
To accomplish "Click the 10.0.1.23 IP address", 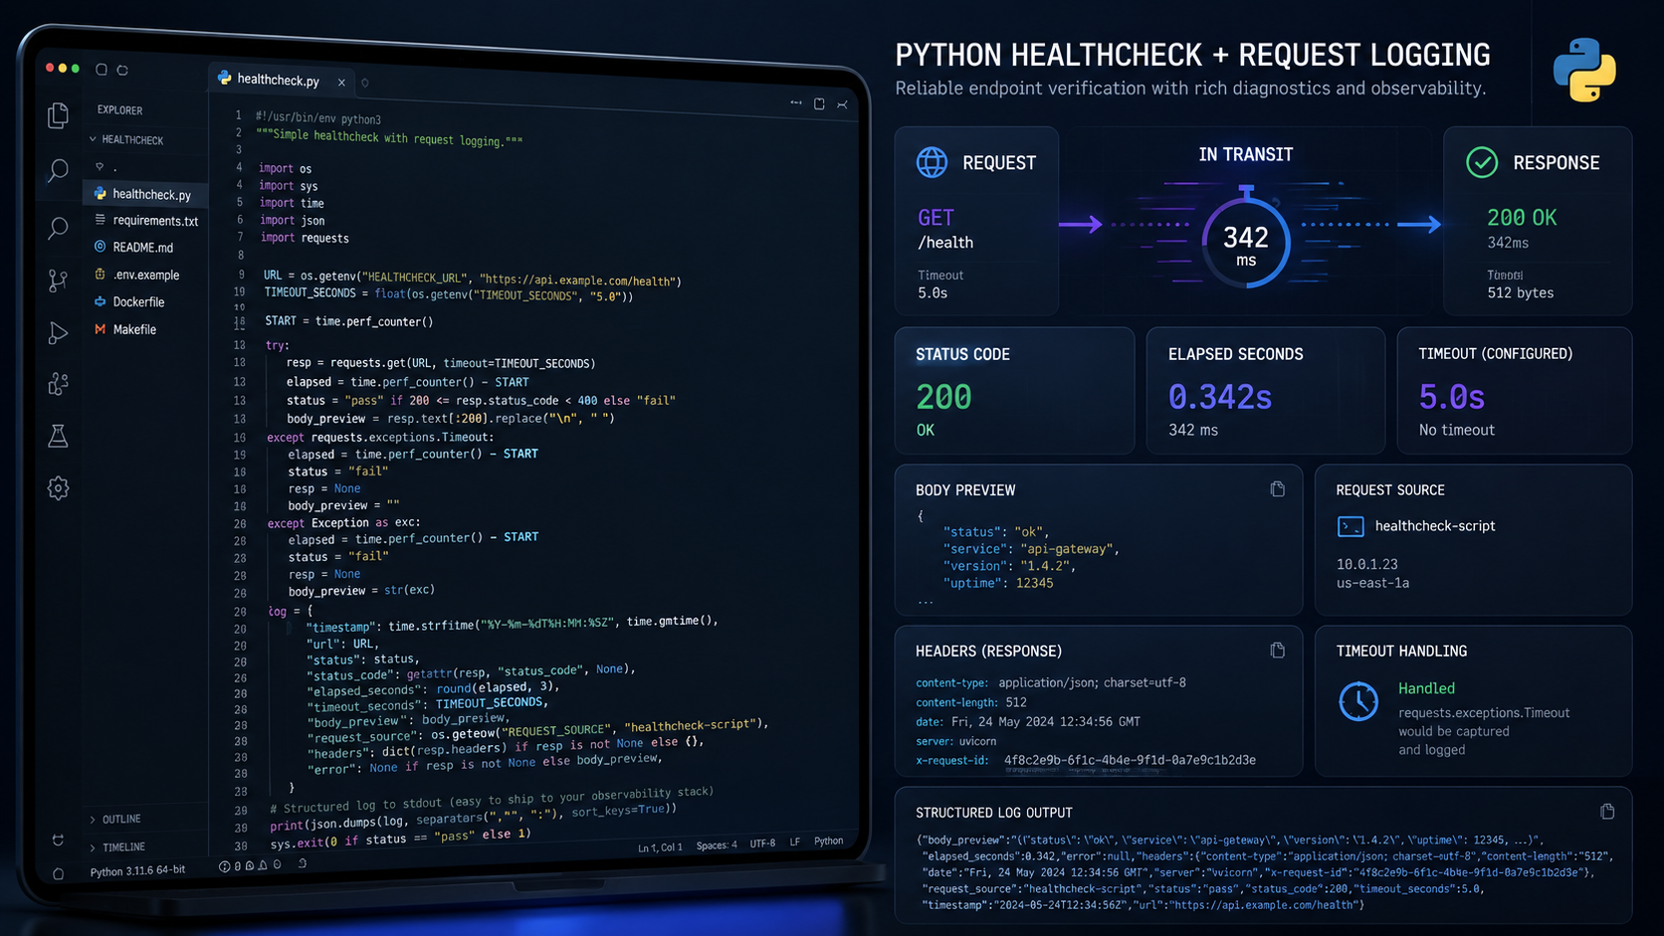I will click(x=1366, y=564).
